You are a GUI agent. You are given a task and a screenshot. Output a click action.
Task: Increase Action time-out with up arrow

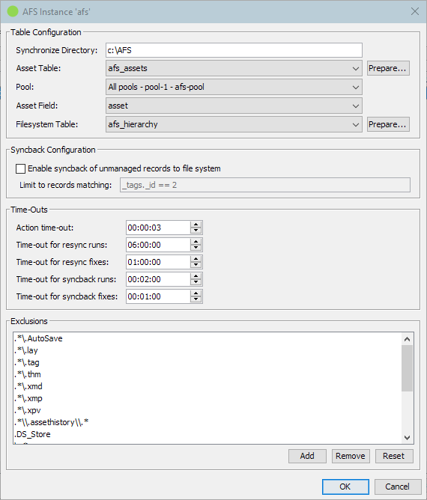[x=196, y=225]
